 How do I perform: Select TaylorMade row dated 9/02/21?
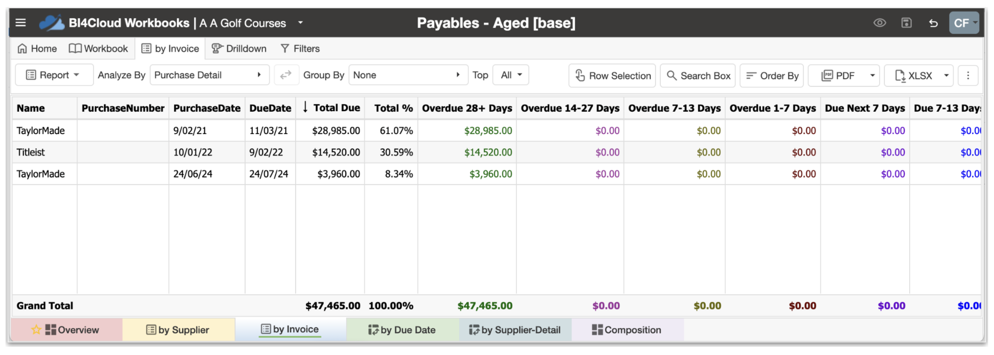(x=497, y=131)
